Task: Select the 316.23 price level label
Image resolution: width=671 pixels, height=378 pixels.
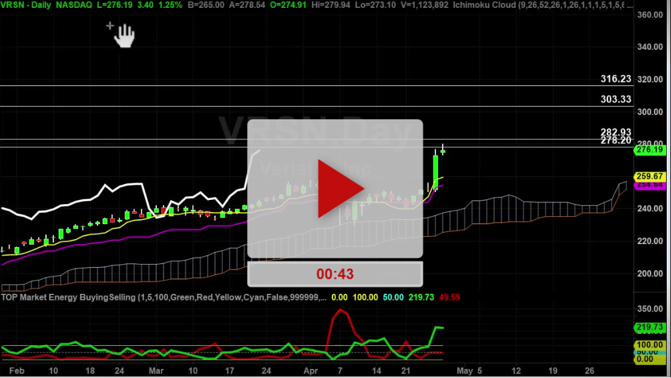Action: pos(616,79)
